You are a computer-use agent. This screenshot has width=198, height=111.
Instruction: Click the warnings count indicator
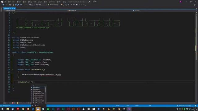click(18, 103)
